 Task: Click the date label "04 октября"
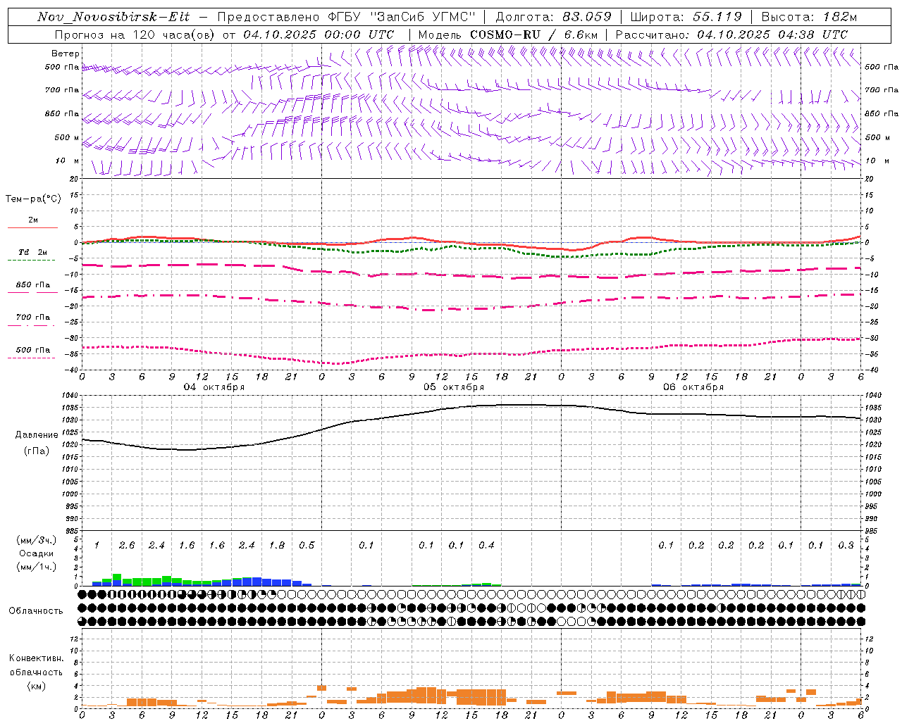tap(214, 387)
